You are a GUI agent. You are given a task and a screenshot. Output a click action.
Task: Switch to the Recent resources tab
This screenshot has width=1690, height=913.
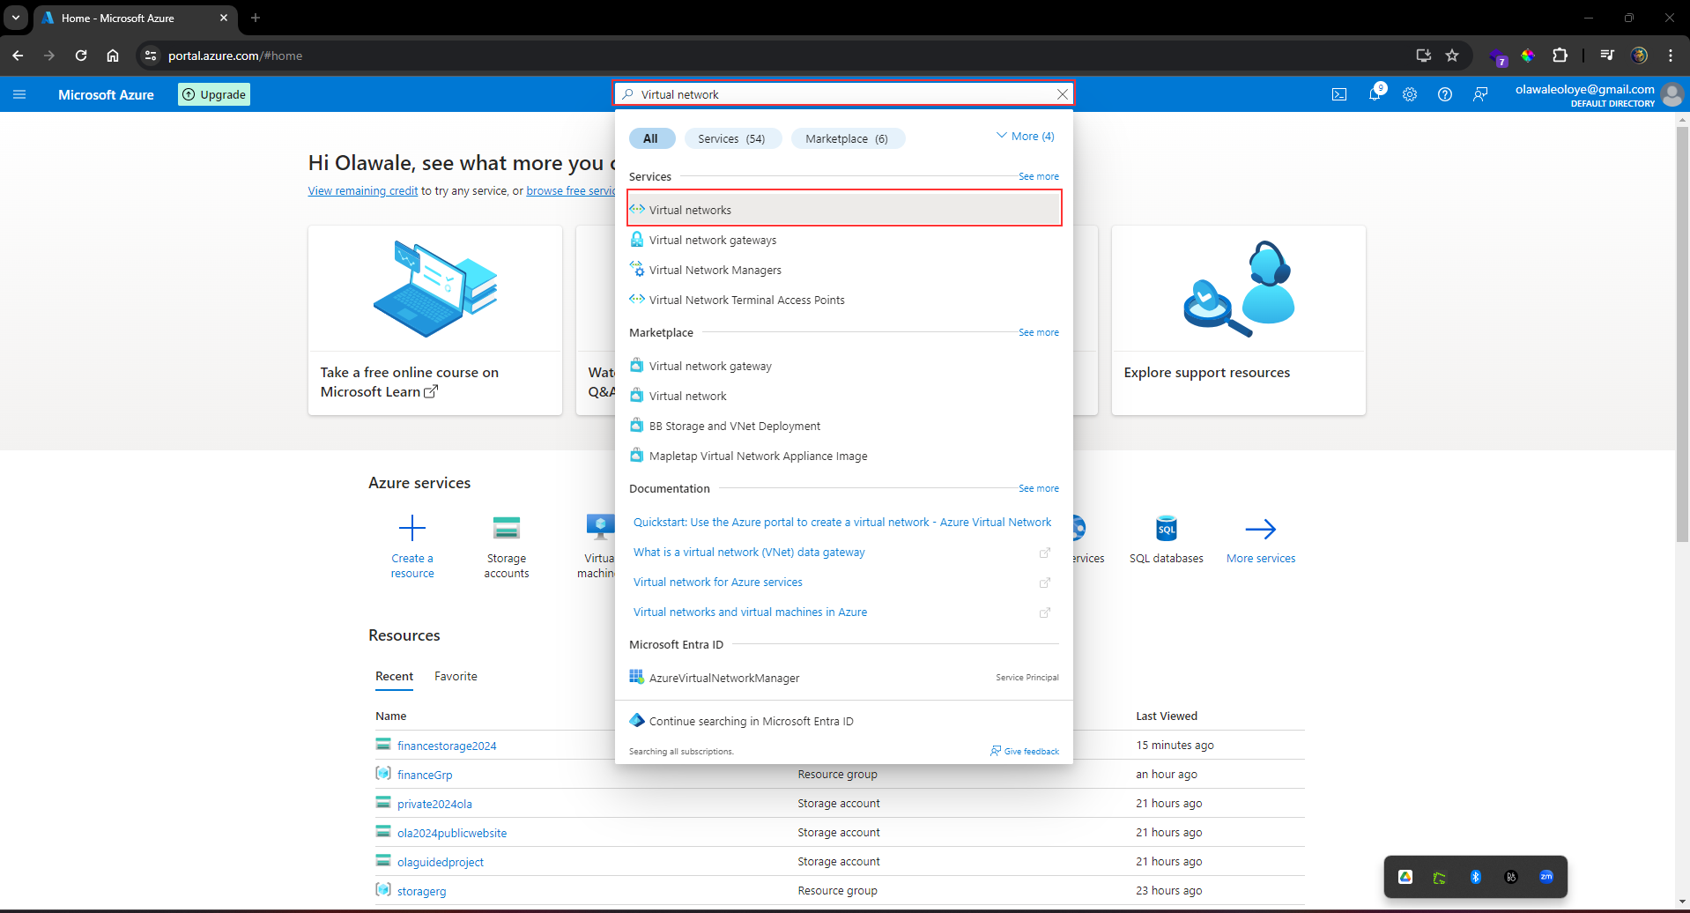[394, 676]
